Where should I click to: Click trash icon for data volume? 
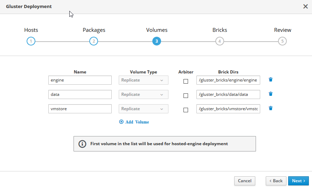pyautogui.click(x=270, y=94)
